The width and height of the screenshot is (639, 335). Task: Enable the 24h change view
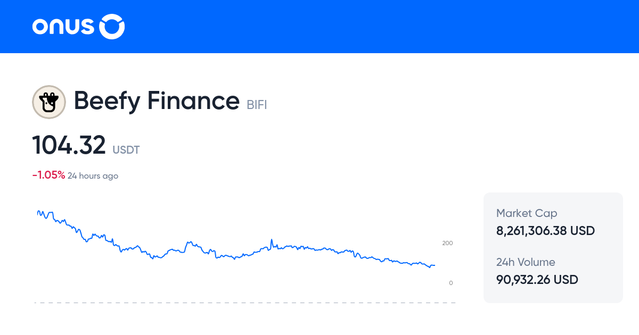click(93, 175)
